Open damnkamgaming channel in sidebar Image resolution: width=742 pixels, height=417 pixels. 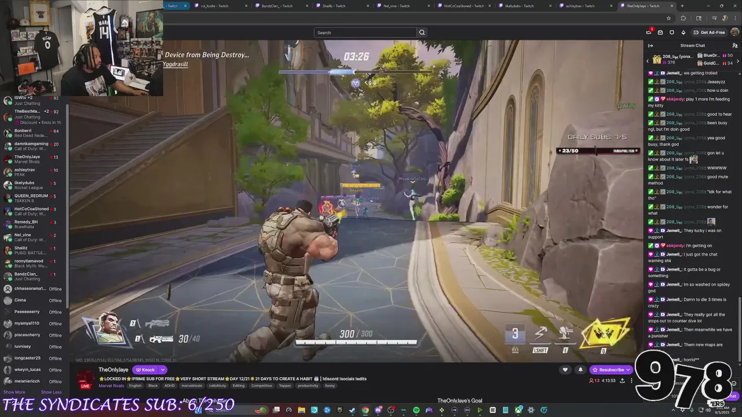click(35, 146)
